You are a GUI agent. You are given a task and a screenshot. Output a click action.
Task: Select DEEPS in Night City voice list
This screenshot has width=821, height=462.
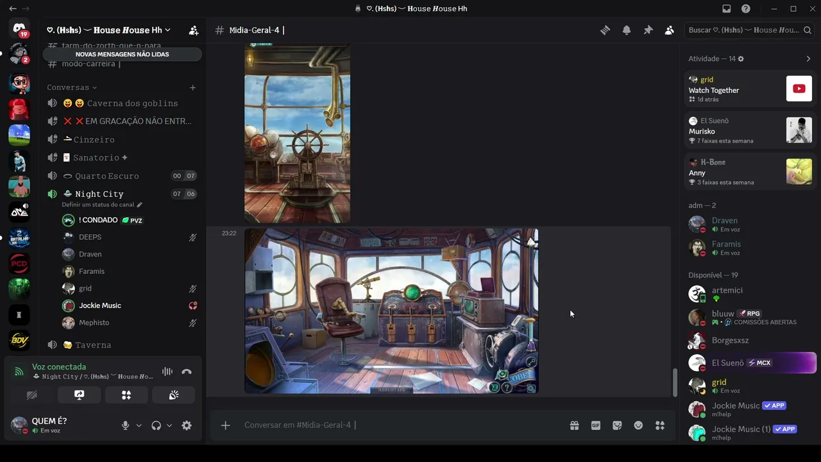point(128,237)
